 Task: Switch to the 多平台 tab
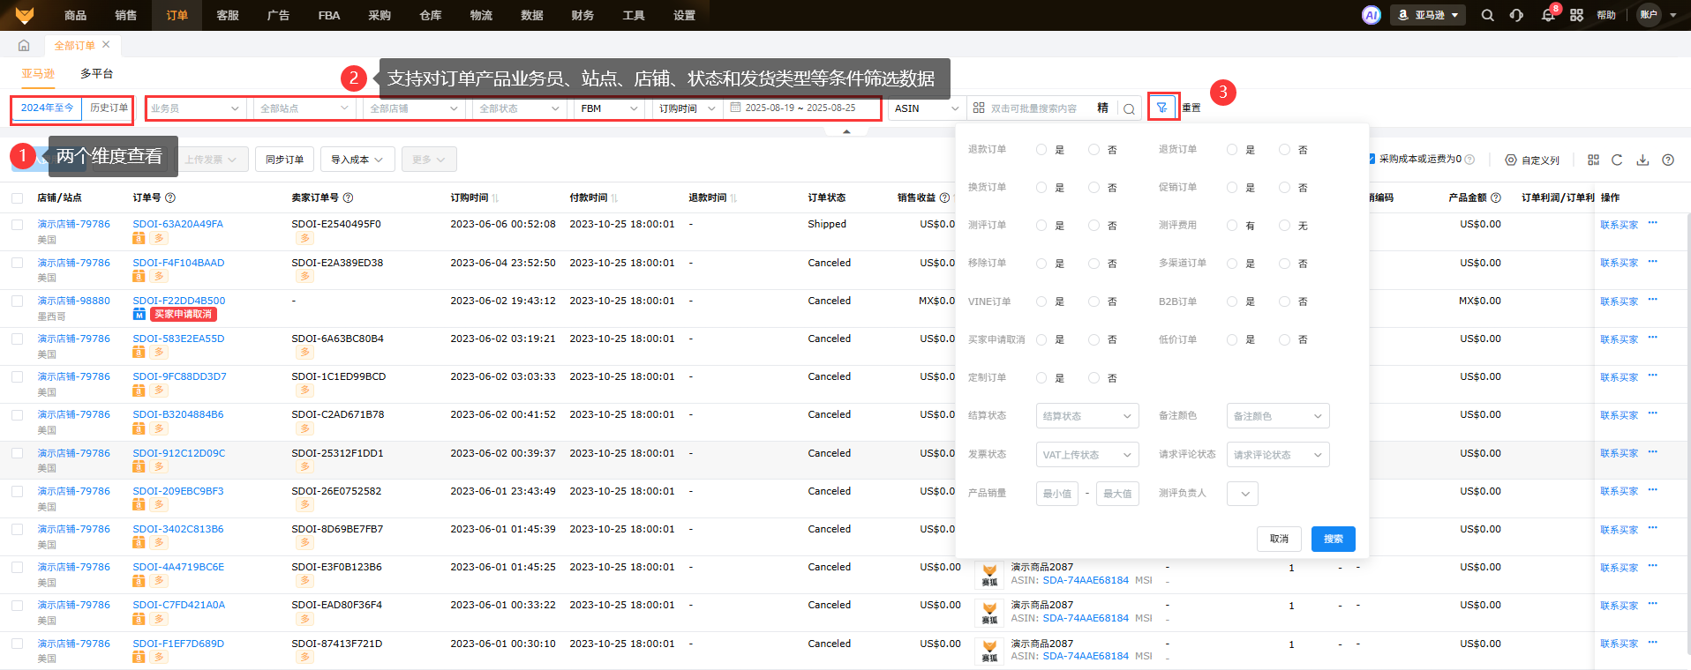[96, 73]
